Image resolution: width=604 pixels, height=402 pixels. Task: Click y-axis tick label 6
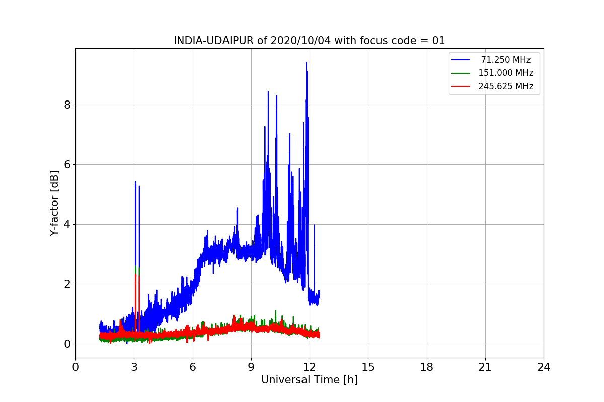click(66, 165)
